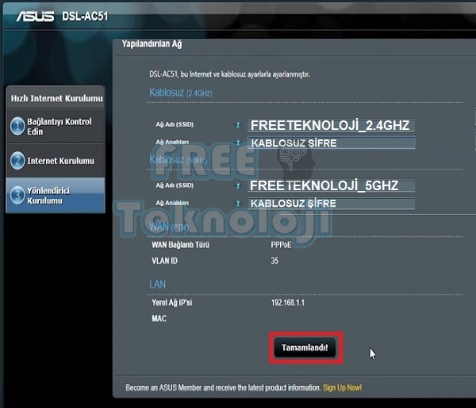
Task: Click the FREETEKNOLOJİ_5GHZ SSID field
Action: (332, 186)
